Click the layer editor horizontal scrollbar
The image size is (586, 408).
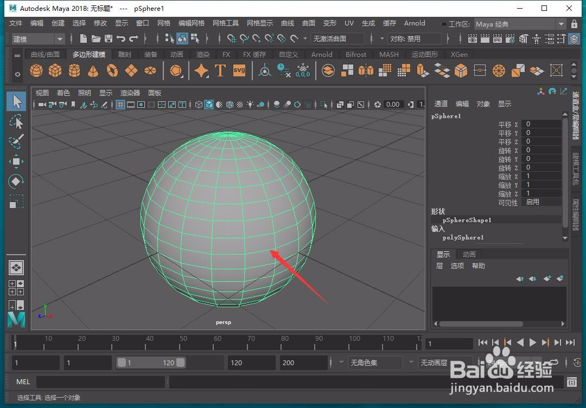click(x=481, y=323)
